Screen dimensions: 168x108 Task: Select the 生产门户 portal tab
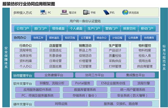click(x=94, y=28)
